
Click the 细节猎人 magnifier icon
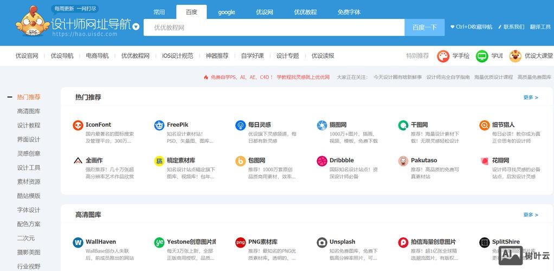click(x=485, y=125)
